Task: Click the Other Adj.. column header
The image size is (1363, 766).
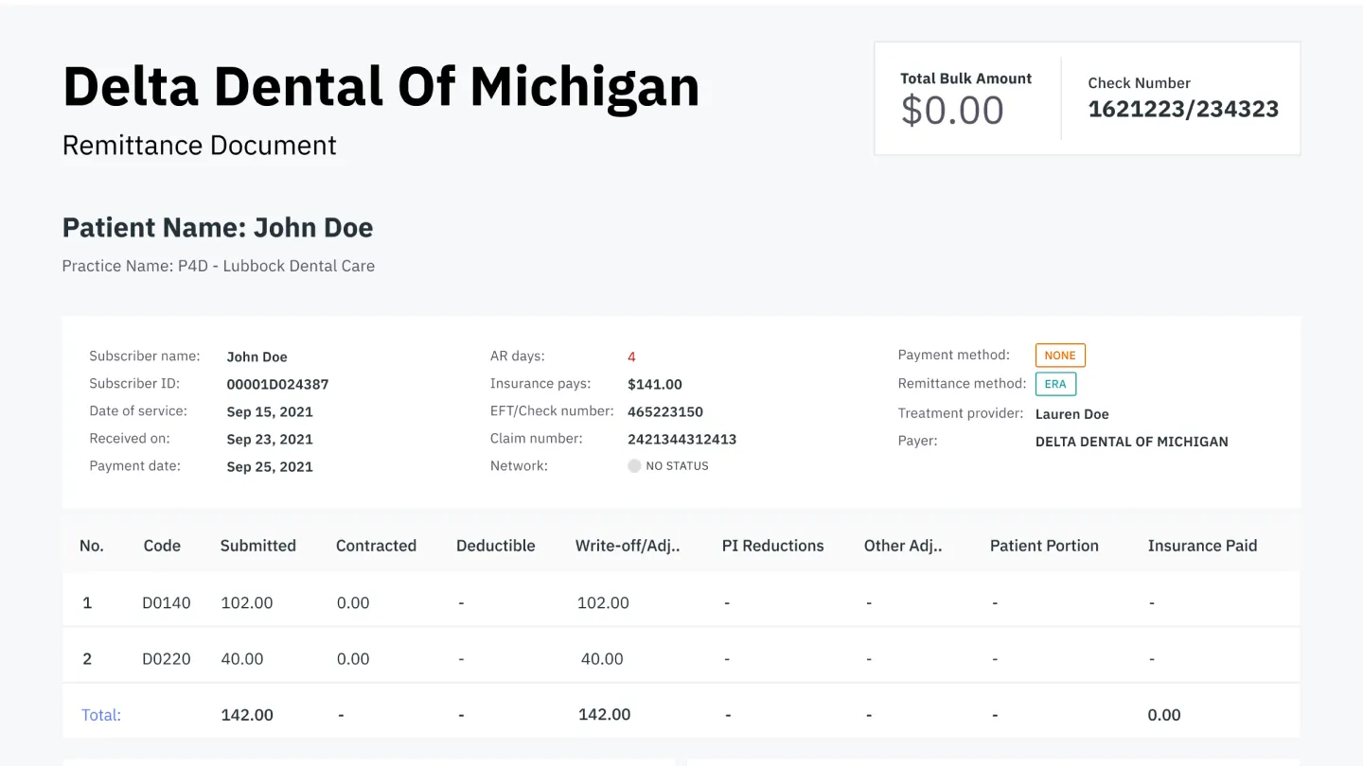Action: coord(903,546)
